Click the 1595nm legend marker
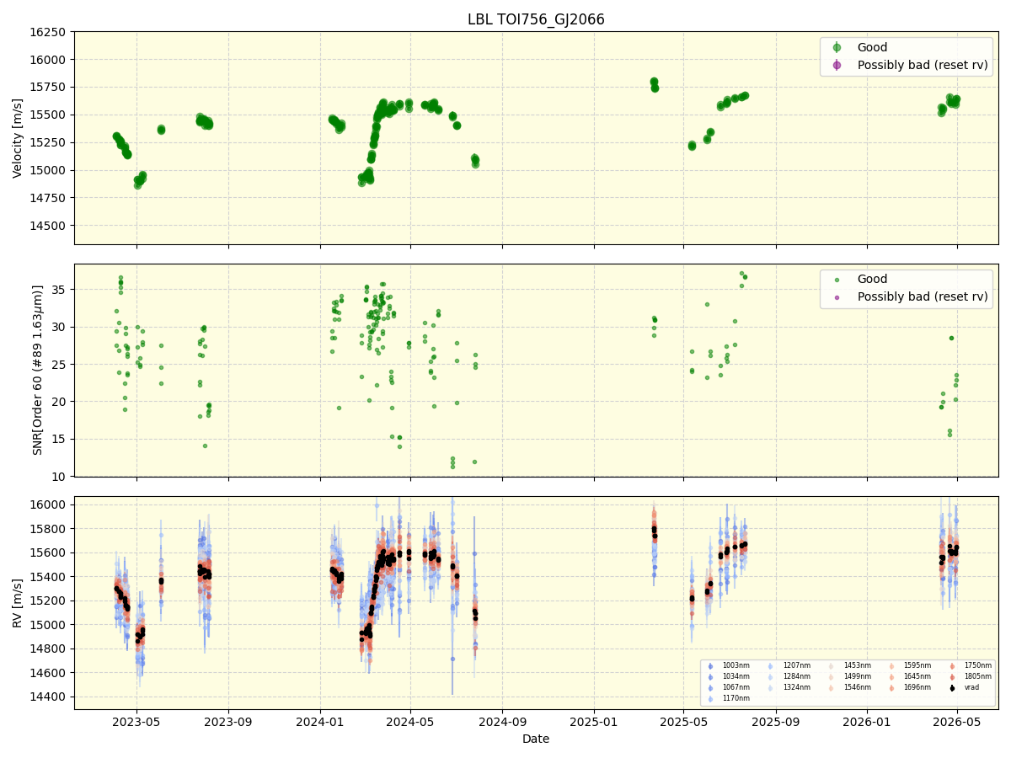 891,666
